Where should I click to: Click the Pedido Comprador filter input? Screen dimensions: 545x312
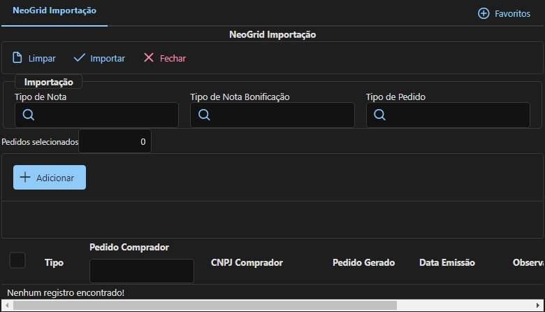point(142,271)
